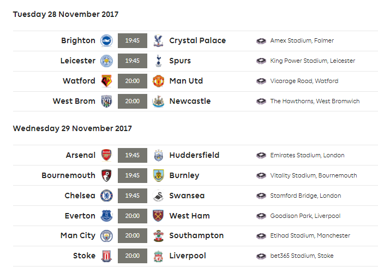Open the Huddersfield team name link
The width and height of the screenshot is (378, 272).
pyautogui.click(x=194, y=155)
